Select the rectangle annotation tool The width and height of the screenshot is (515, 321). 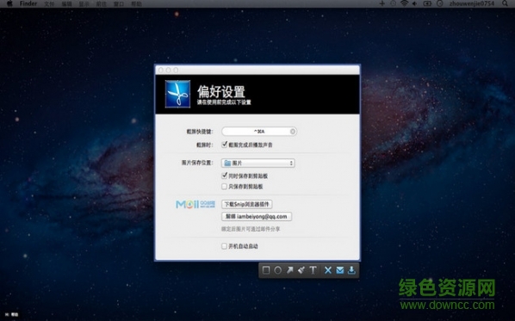pos(266,270)
